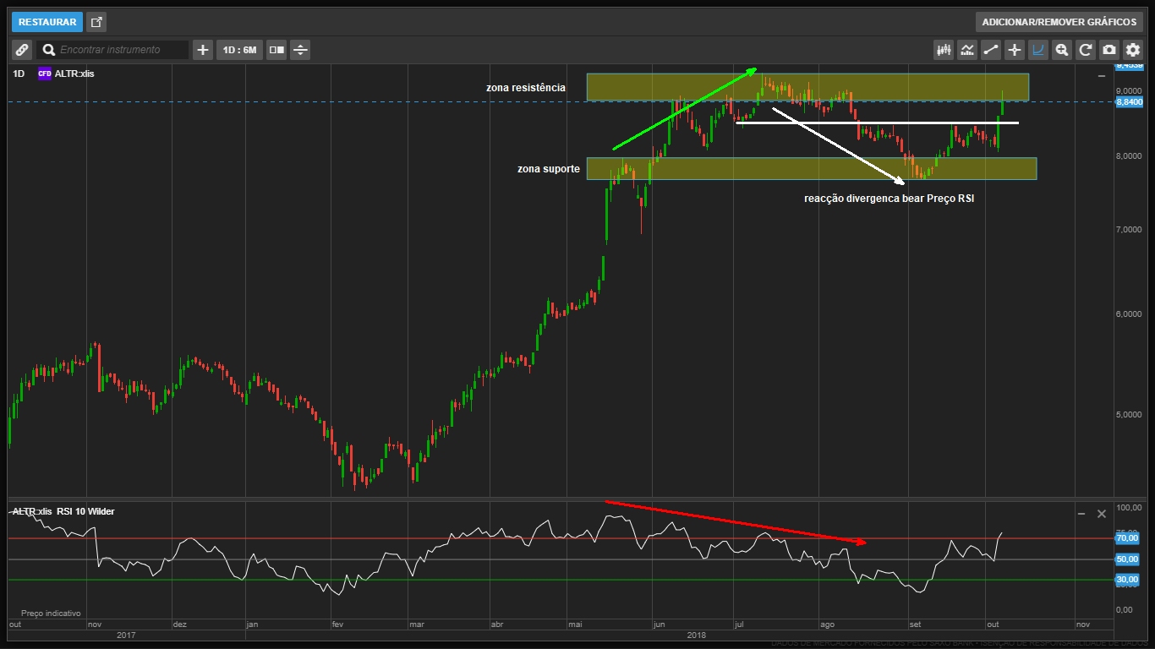Open the technical indicators menu
Viewport: 1155px width, 649px height.
967,50
